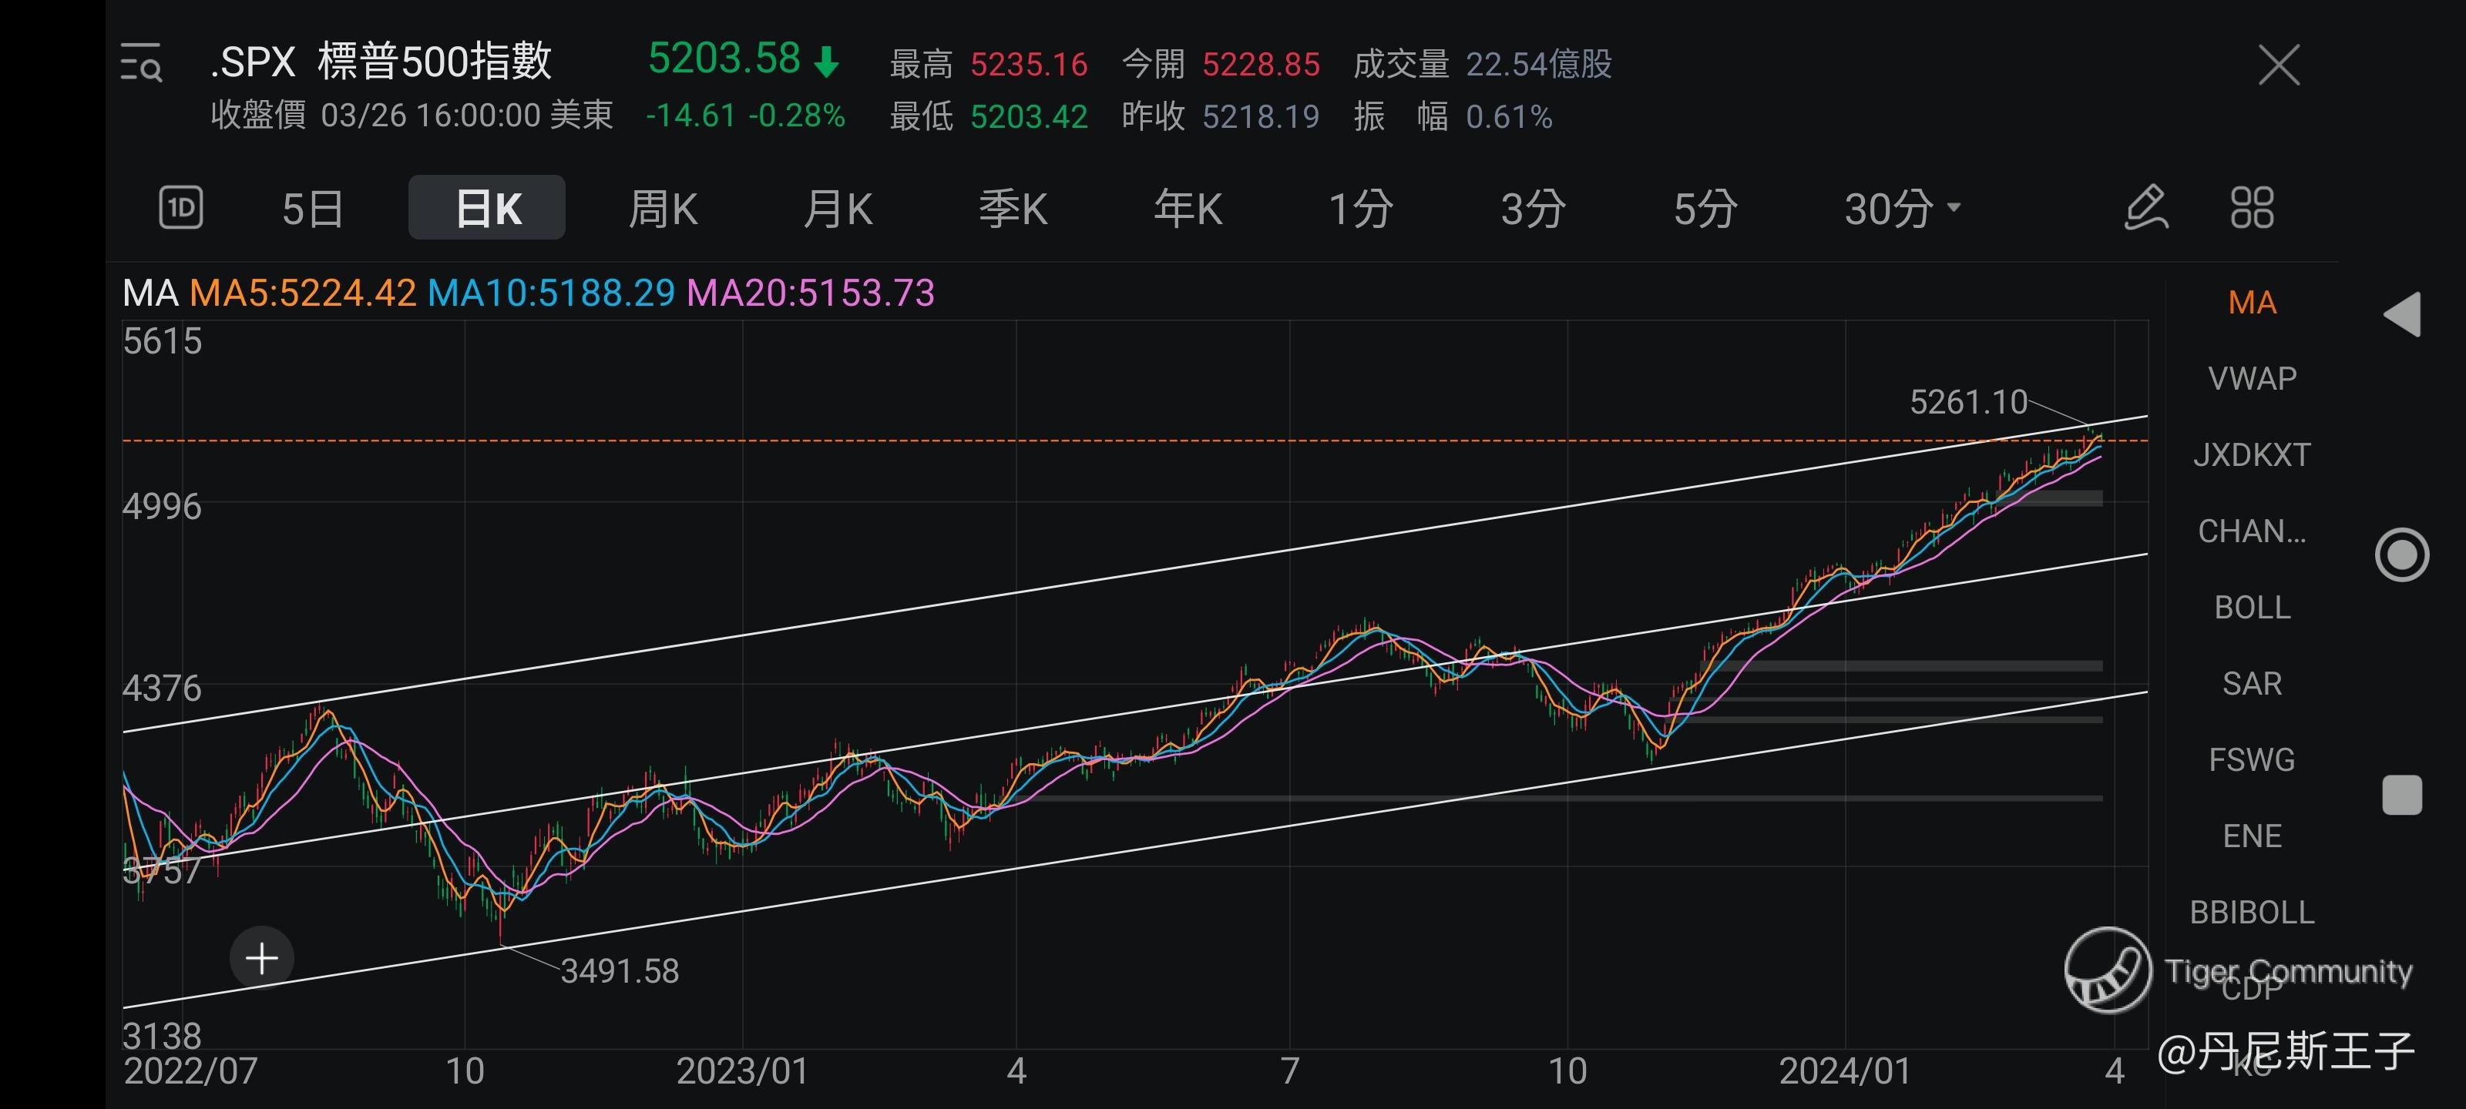This screenshot has height=1109, width=2466.
Task: Click the 5261.10 high price marker
Action: [1968, 402]
